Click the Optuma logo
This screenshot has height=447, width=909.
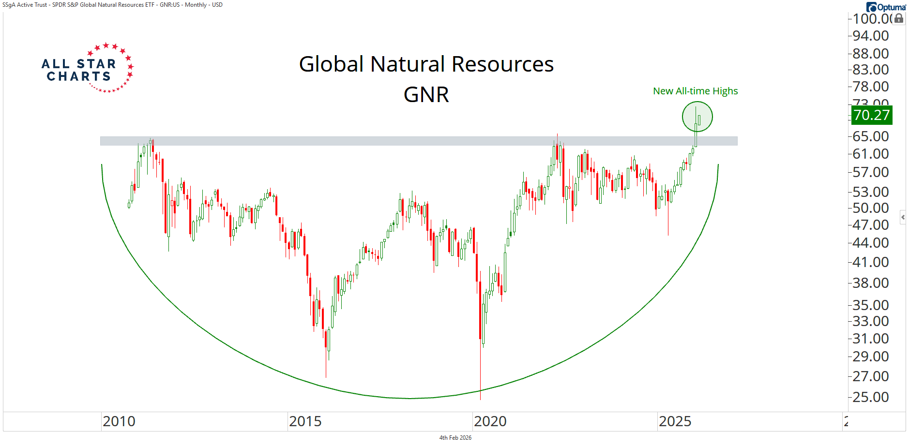pos(885,7)
